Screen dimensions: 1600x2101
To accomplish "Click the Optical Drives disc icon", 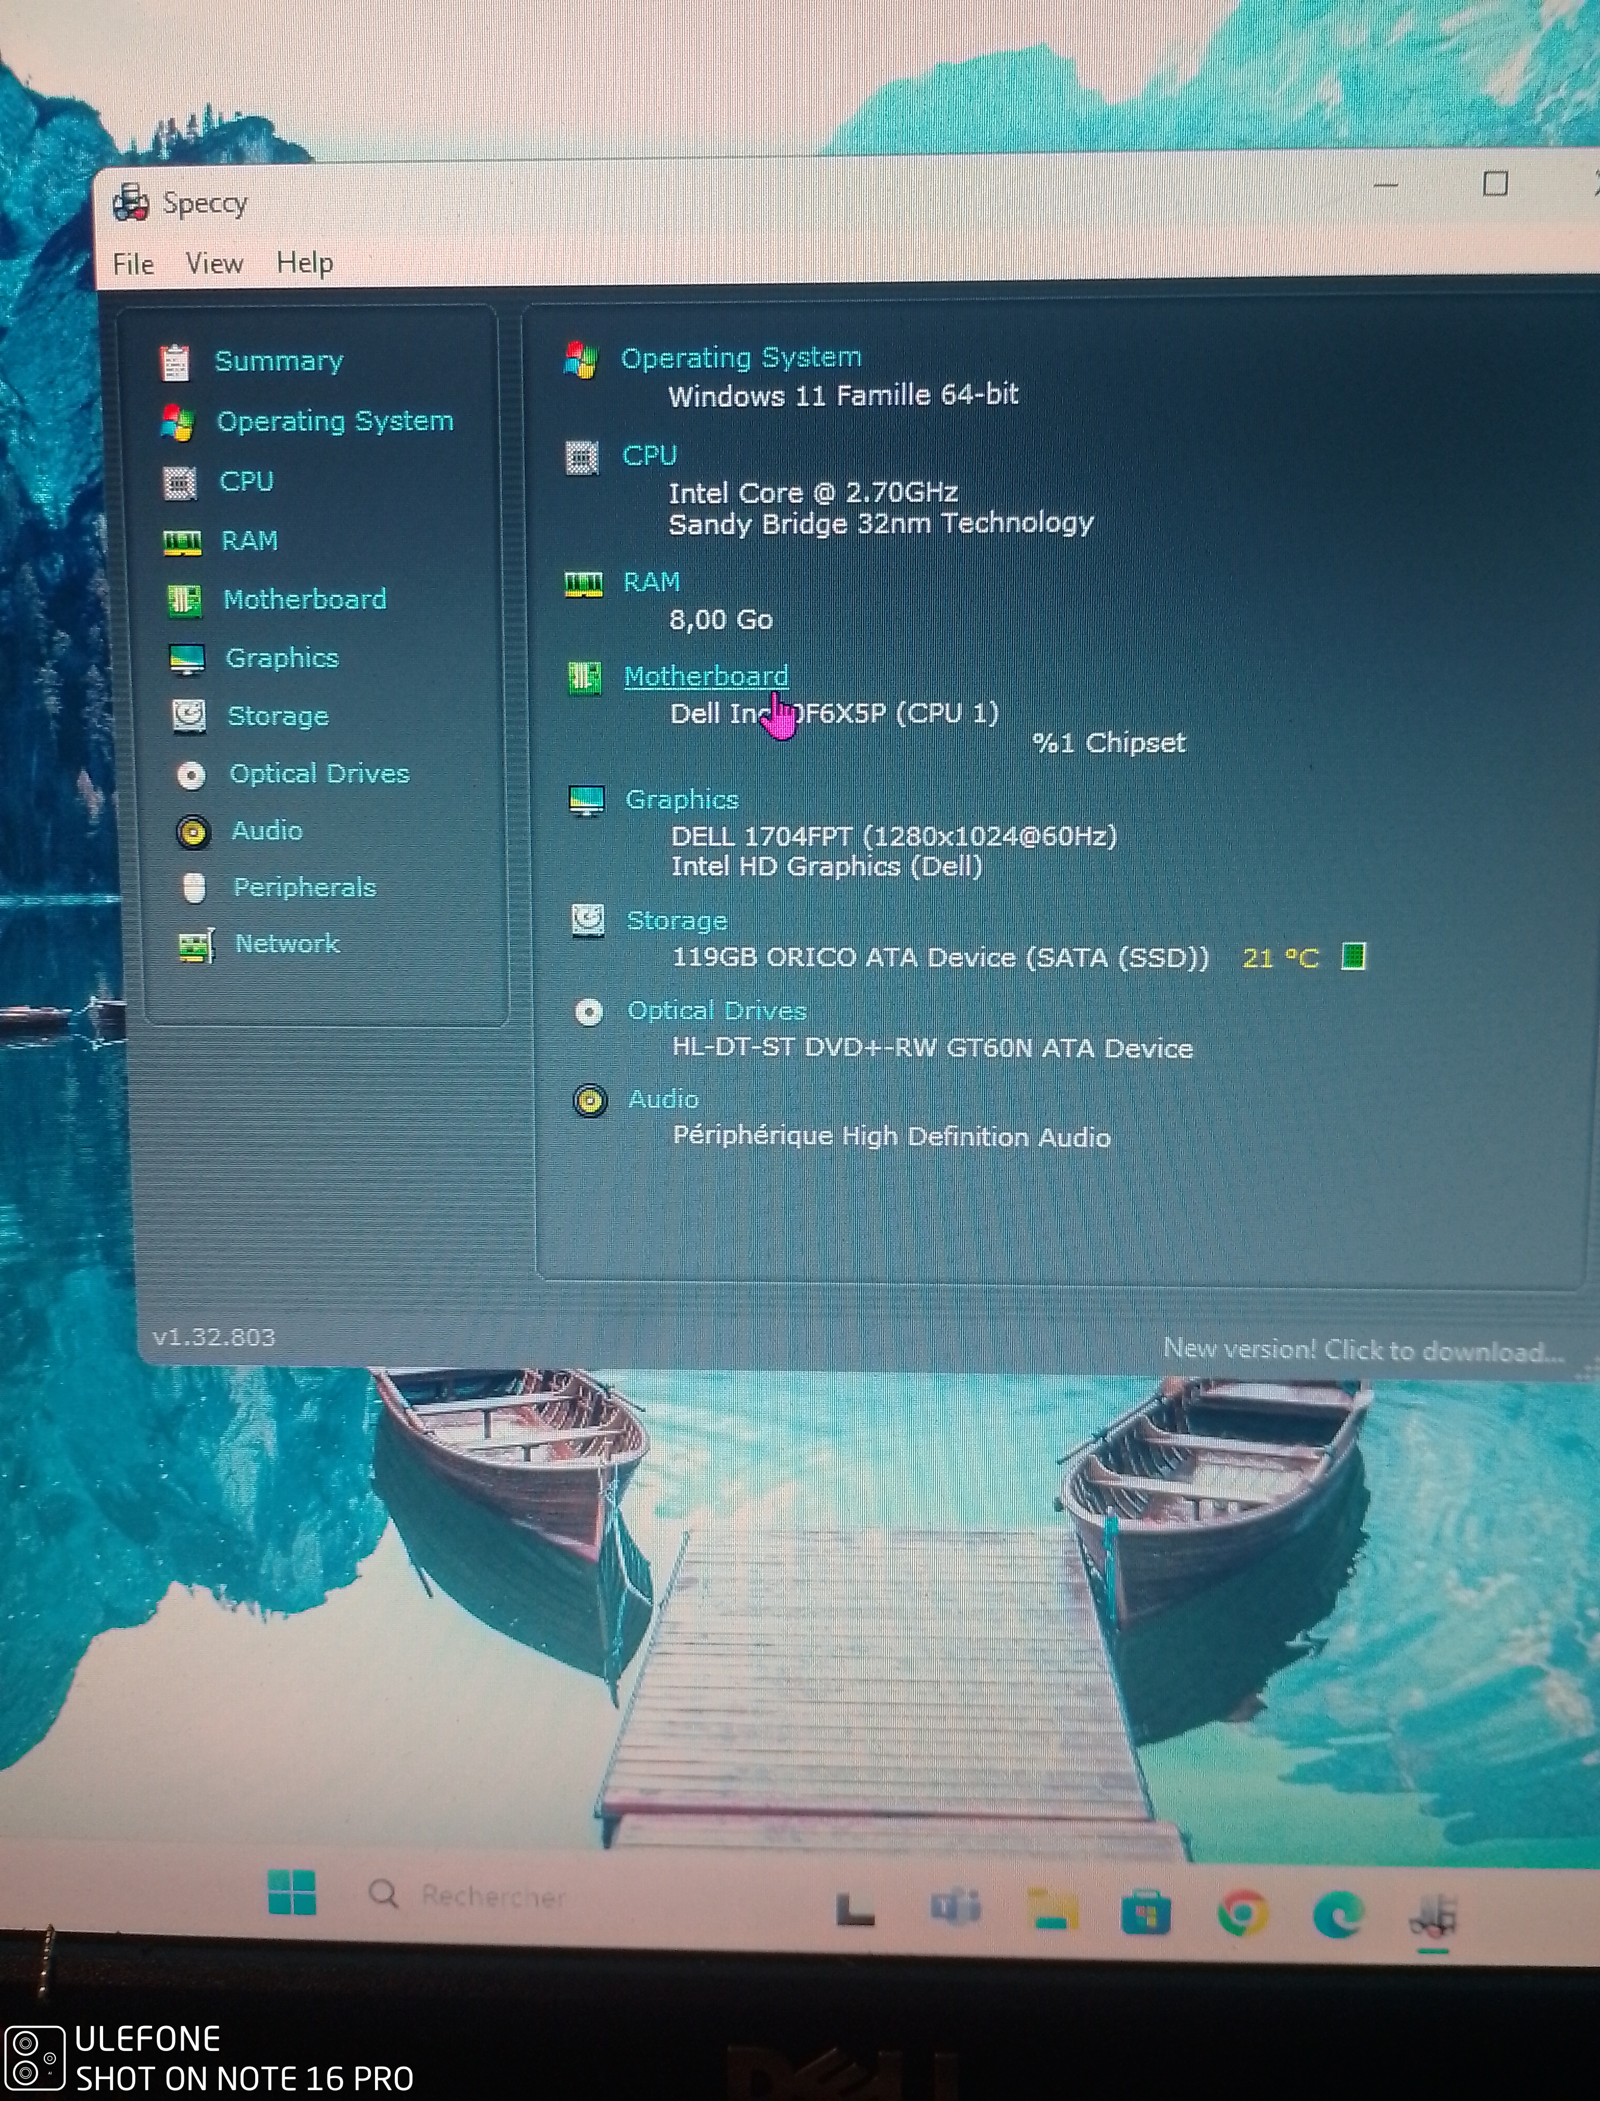I will pyautogui.click(x=192, y=774).
